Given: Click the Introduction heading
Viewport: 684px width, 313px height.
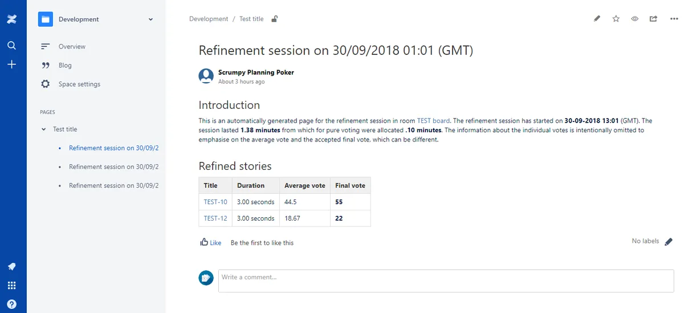Looking at the screenshot, I should [x=229, y=105].
